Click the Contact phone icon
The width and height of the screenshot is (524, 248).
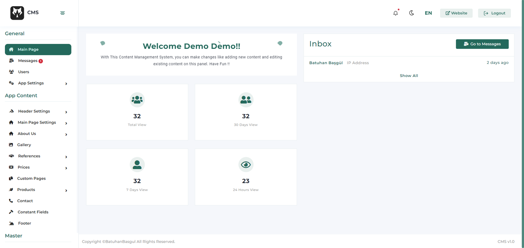11,201
